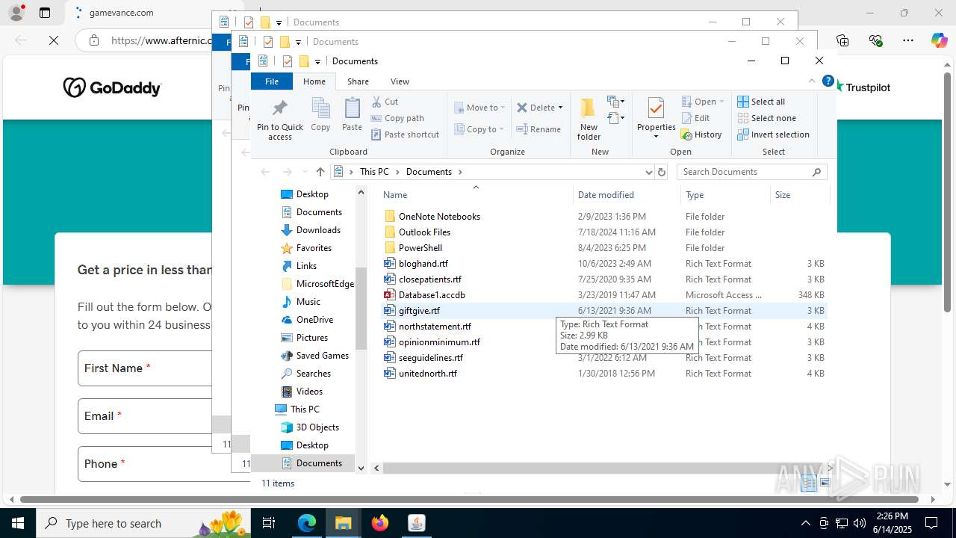Show hidden system tray icons
The height and width of the screenshot is (538, 956).
805,523
